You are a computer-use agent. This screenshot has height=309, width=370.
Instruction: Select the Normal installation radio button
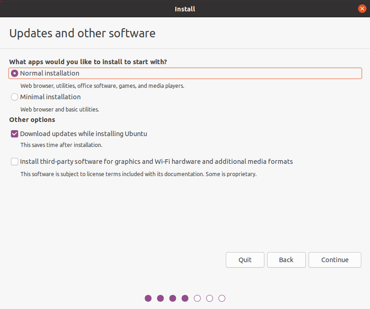pyautogui.click(x=15, y=73)
